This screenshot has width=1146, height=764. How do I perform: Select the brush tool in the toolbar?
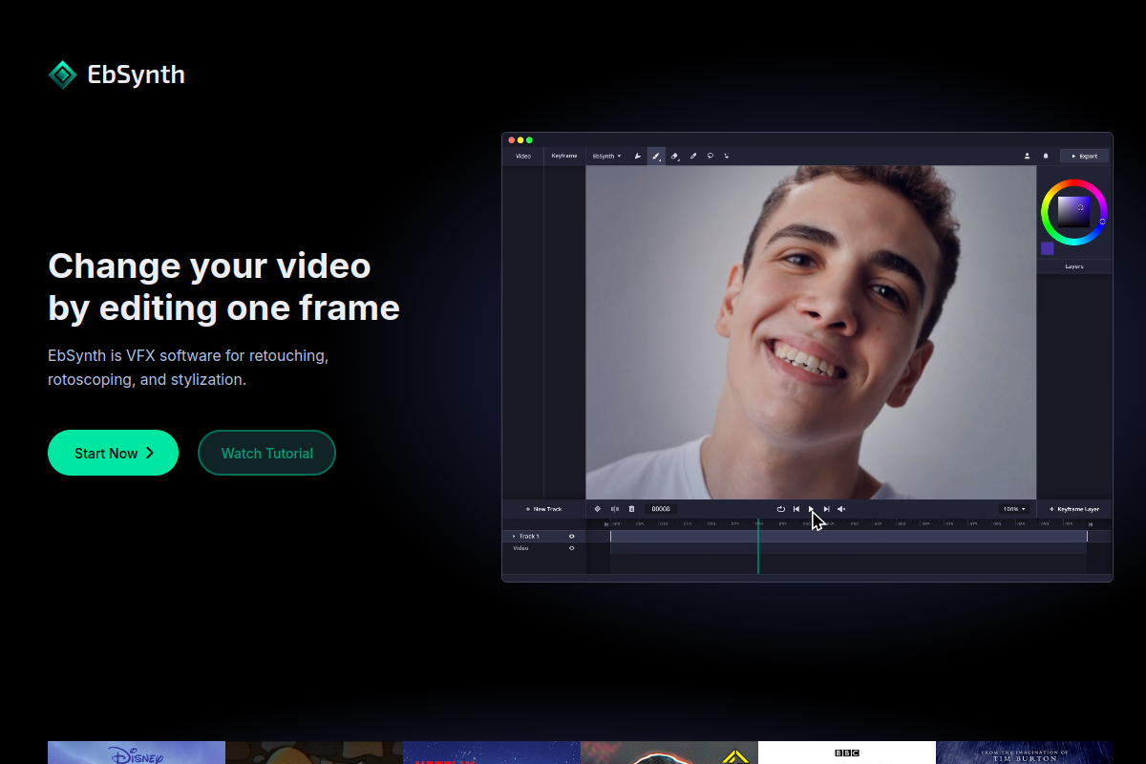[656, 156]
